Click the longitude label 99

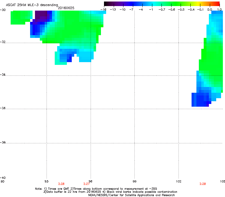[x=134, y=182]
